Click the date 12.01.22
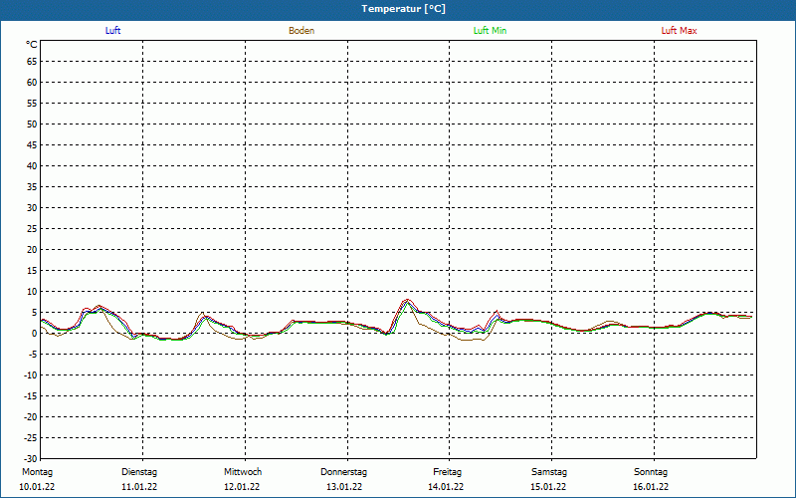The height and width of the screenshot is (498, 796). click(x=242, y=487)
